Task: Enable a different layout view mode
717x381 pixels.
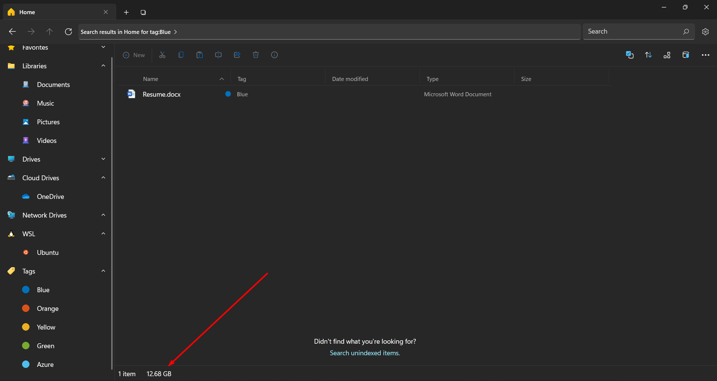Action: click(667, 55)
